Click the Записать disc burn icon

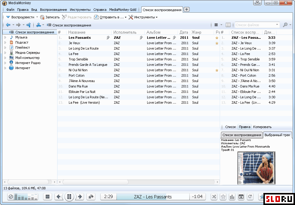(42, 17)
